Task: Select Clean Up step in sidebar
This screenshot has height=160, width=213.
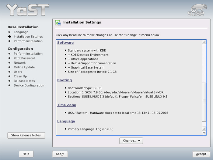Action: 20,76
